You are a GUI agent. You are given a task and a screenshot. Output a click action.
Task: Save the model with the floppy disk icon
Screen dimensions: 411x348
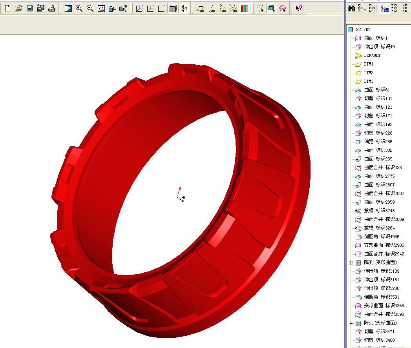tap(29, 9)
